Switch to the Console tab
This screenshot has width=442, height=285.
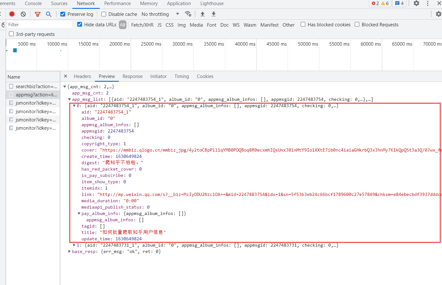(x=33, y=3)
